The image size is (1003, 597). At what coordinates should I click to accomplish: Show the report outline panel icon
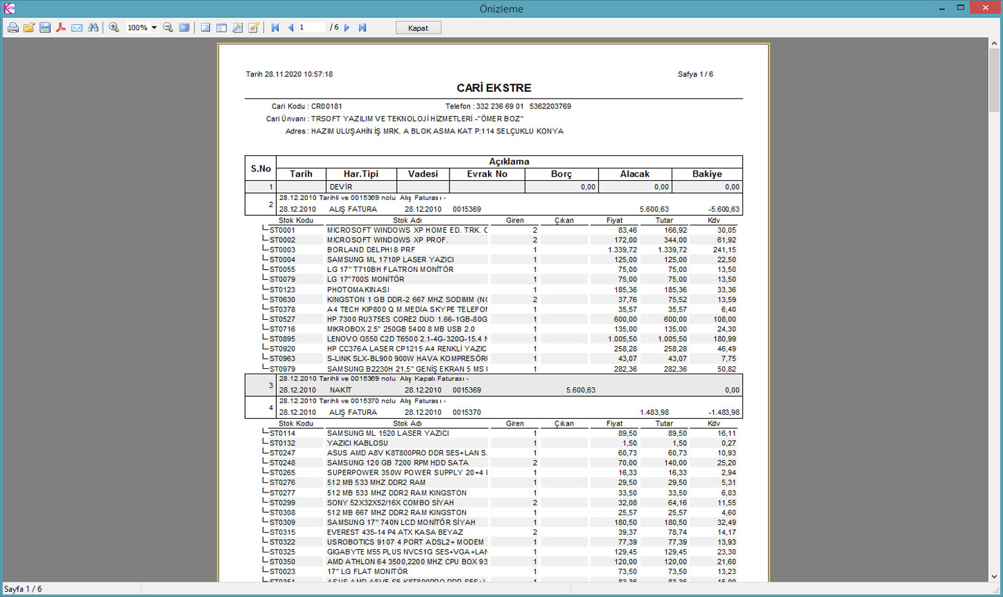(205, 28)
